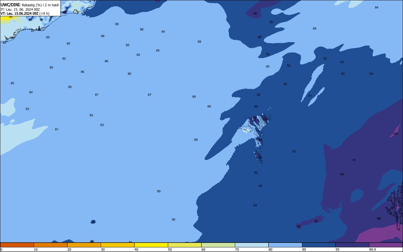
Task: Click the humidity value 98 on the map
Action: [x=342, y=174]
